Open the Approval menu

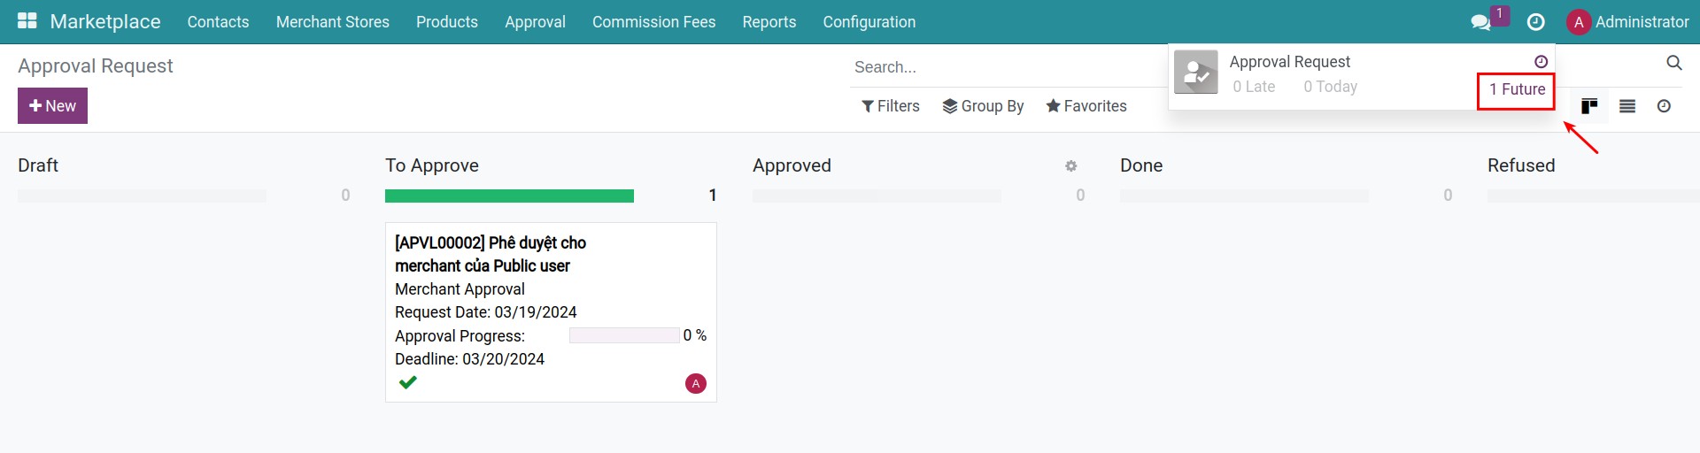(535, 22)
